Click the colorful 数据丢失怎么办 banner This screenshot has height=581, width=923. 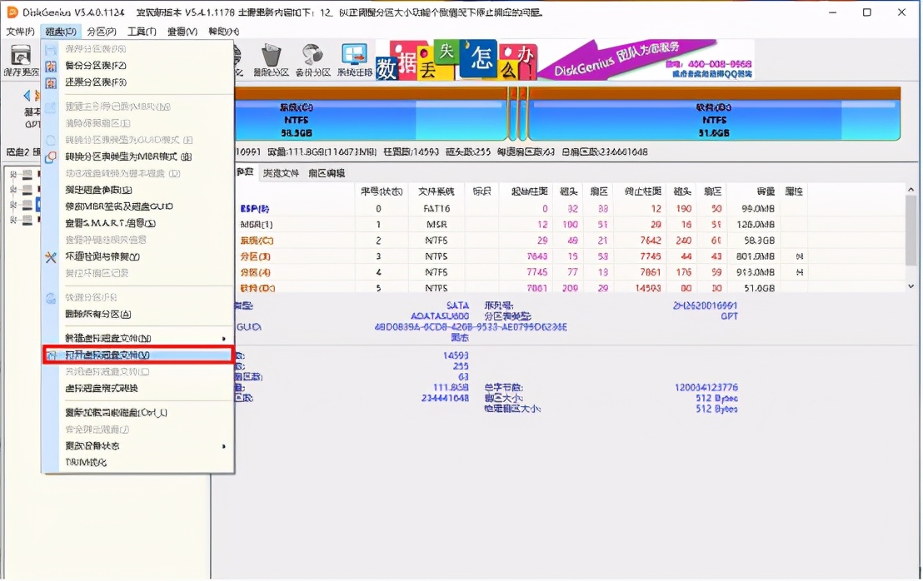[456, 59]
